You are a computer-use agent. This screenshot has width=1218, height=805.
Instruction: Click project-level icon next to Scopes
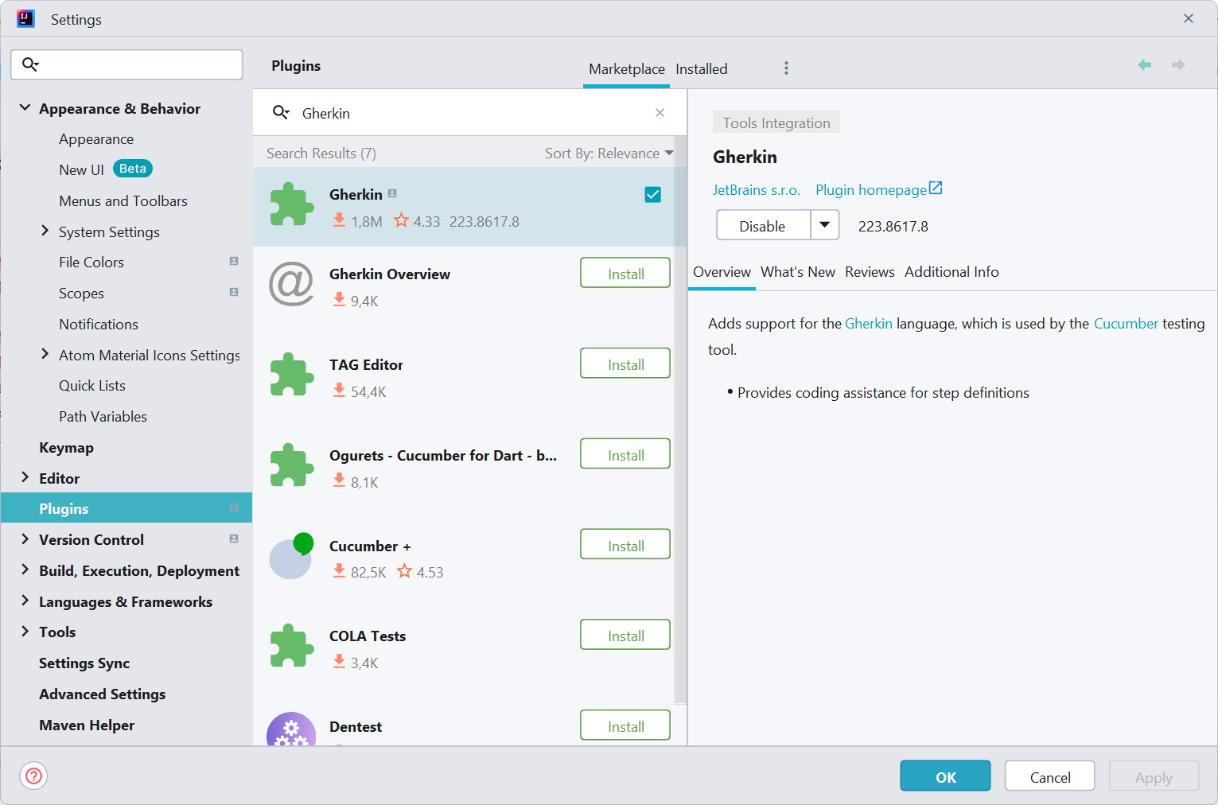point(234,292)
